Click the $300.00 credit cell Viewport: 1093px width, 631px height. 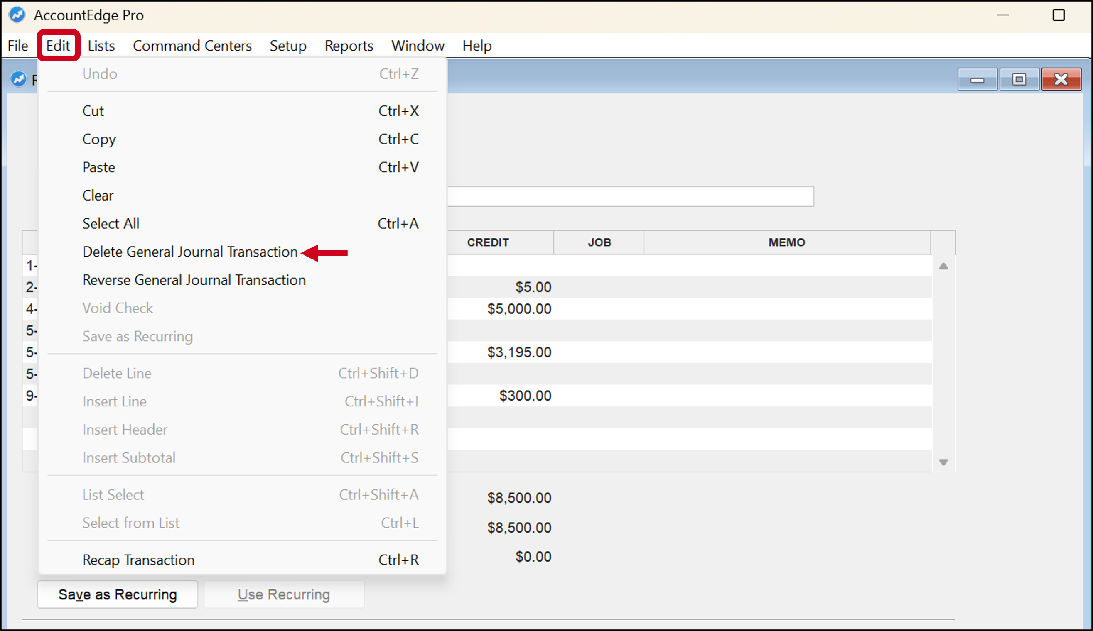[525, 395]
